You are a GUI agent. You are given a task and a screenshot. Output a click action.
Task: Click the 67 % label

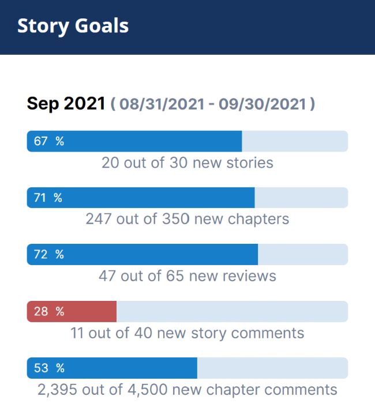(48, 141)
